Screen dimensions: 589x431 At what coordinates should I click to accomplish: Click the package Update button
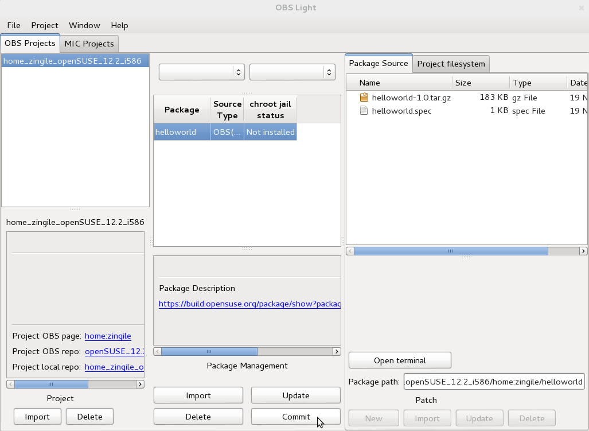[296, 395]
